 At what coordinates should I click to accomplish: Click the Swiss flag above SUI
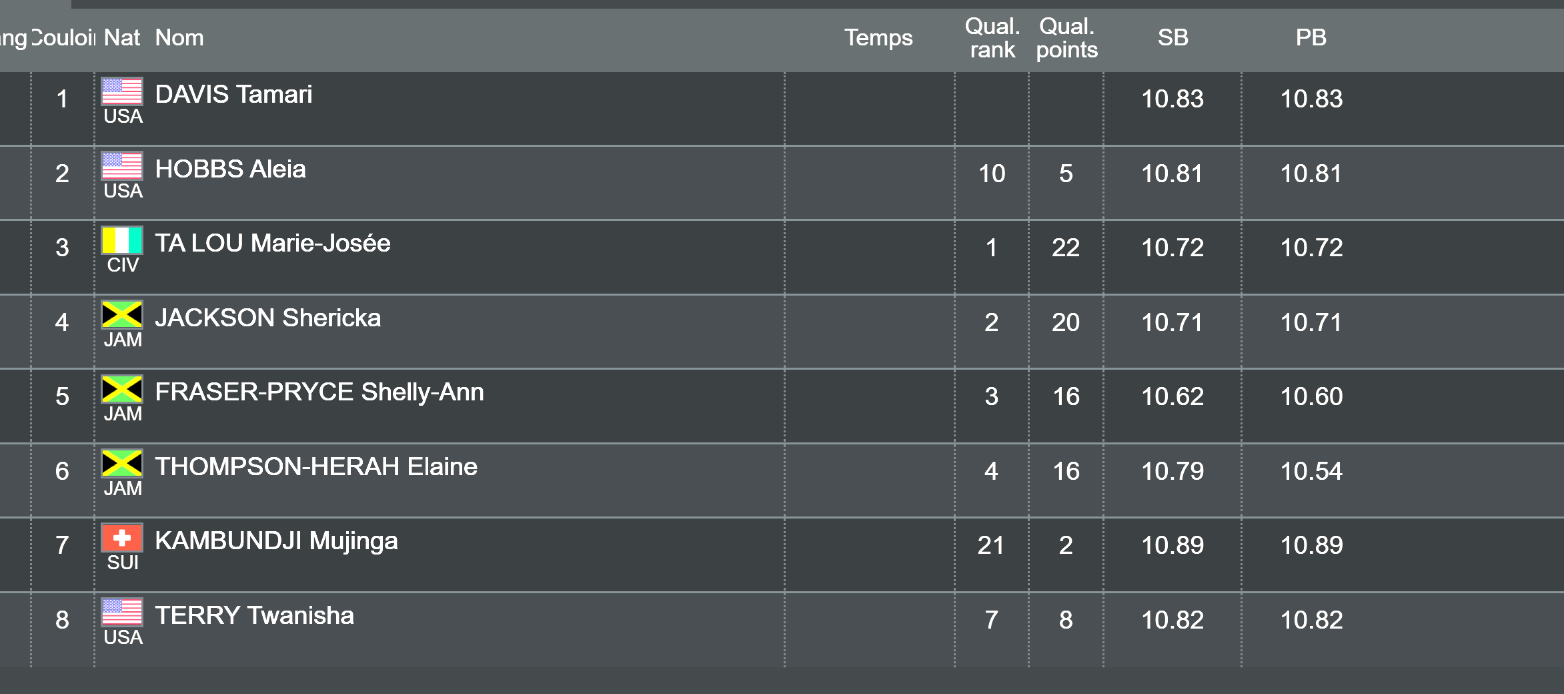click(121, 538)
